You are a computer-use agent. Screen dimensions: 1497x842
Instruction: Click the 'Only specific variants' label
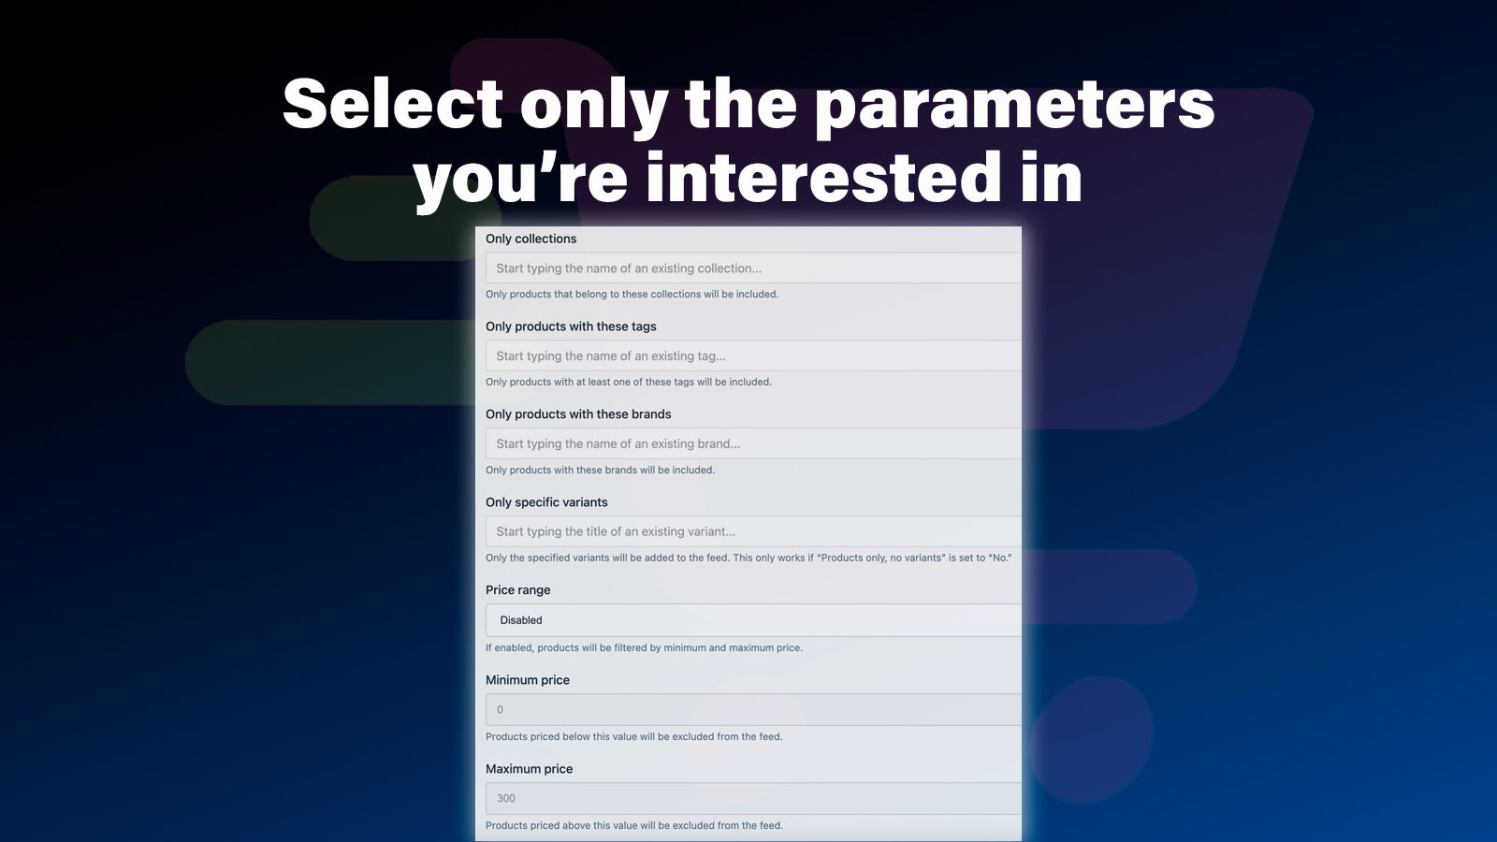click(546, 502)
